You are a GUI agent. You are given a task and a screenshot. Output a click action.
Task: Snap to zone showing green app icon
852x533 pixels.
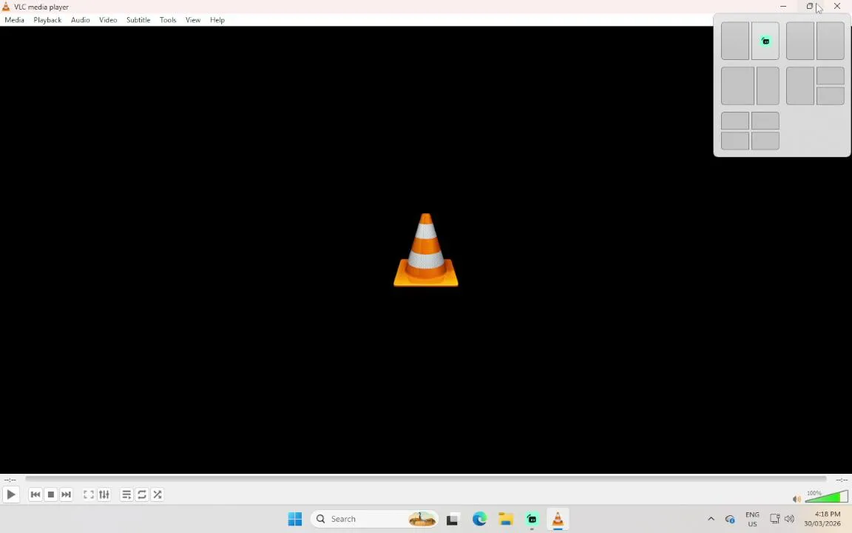[x=765, y=41]
